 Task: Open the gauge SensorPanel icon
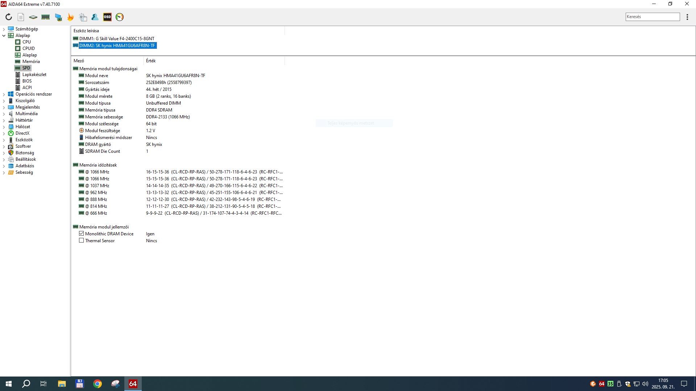click(x=120, y=17)
